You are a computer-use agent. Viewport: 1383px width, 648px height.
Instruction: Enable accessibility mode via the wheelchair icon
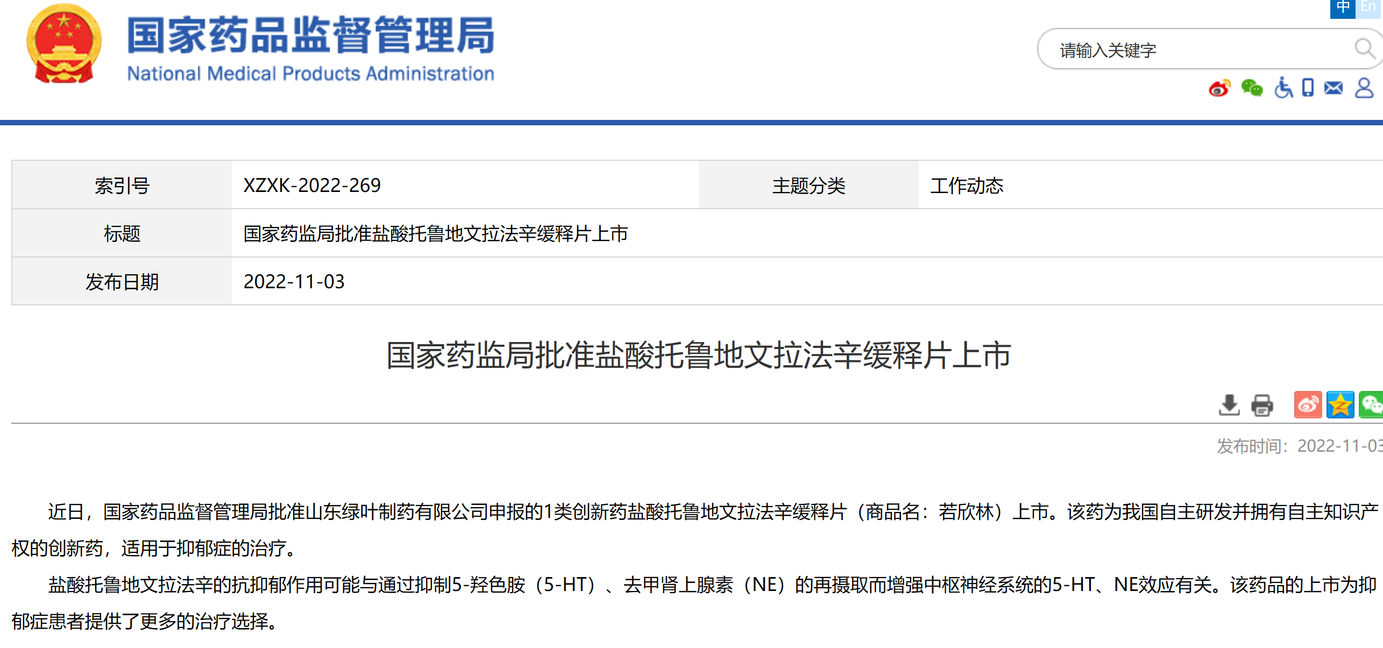(1283, 88)
